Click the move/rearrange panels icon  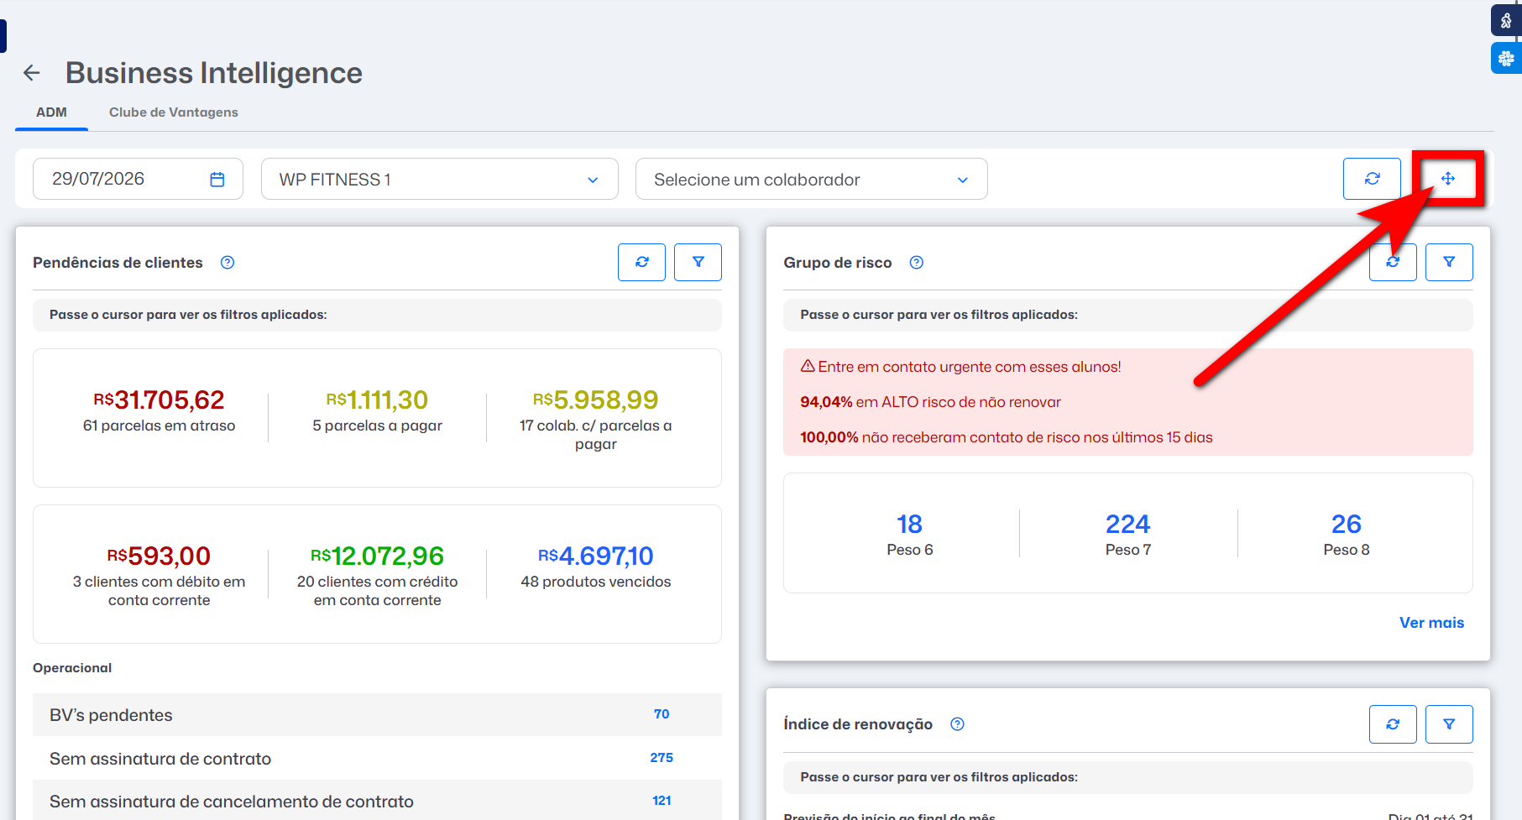(1448, 179)
